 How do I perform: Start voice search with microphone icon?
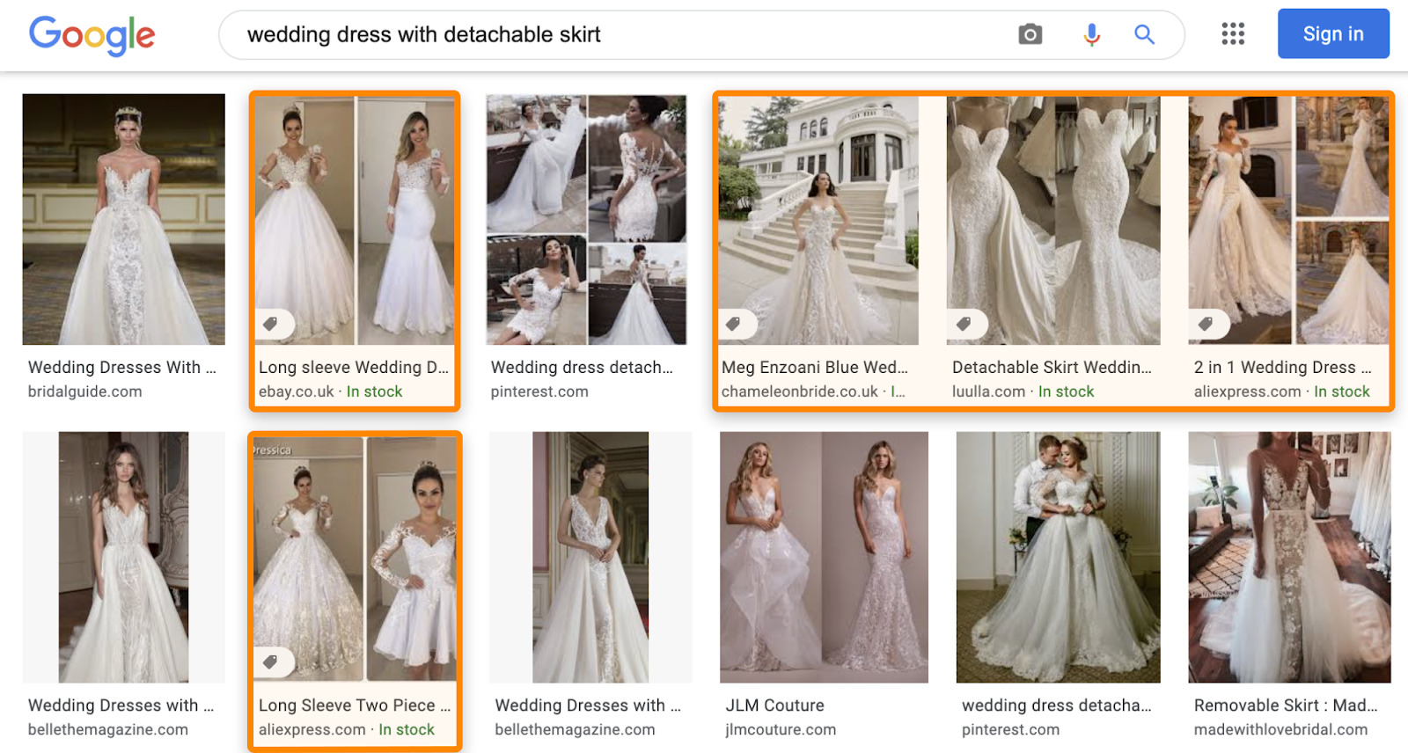1091,34
